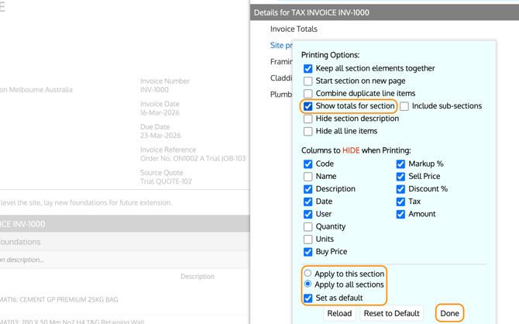Check Combine duplicate line items
Viewport: 519px width, 324px height.
point(308,94)
